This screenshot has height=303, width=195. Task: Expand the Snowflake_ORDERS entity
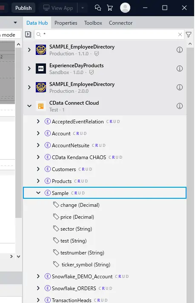tap(38, 288)
